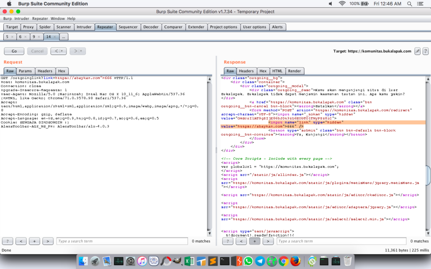Open Telegram from the dock
431x269 pixels.
[x=260, y=261]
